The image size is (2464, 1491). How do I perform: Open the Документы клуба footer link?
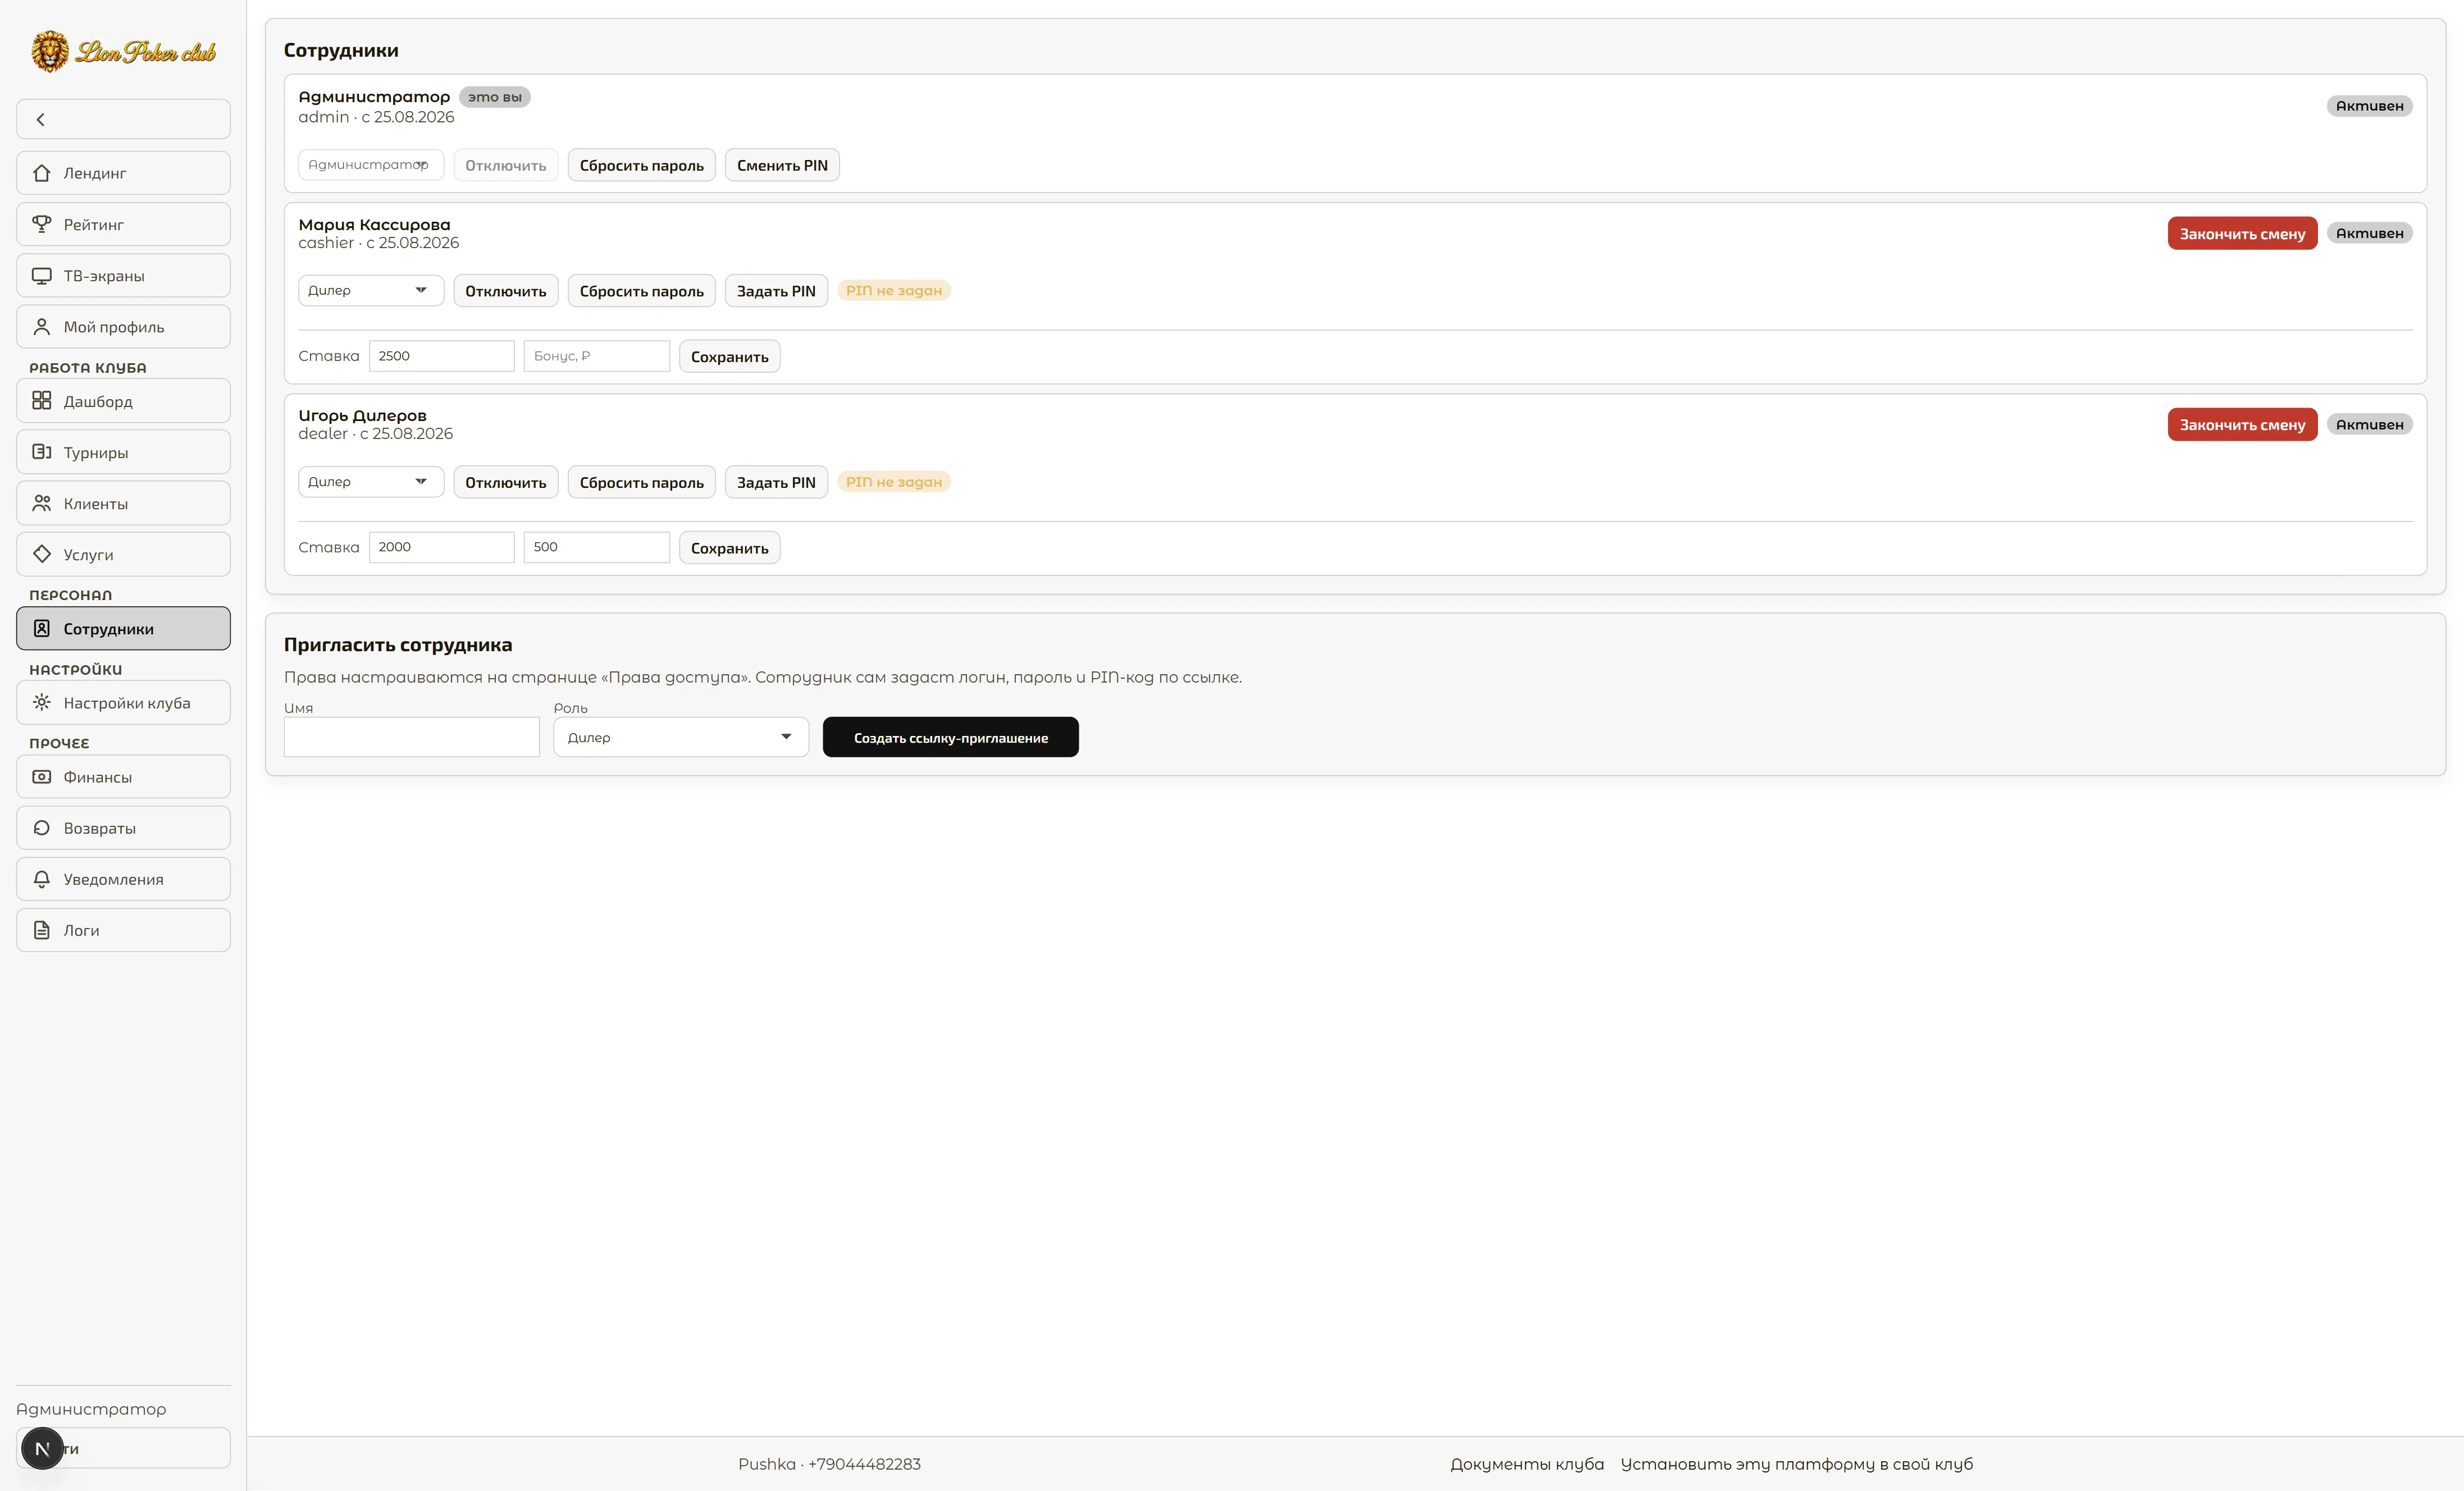(x=1527, y=1463)
